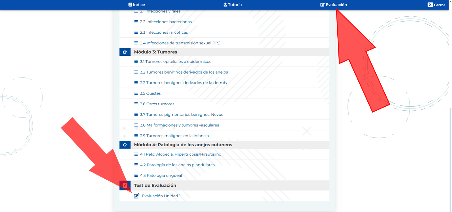Collapse Módulo 4 section using hand icon
This screenshot has width=452, height=212.
(125, 145)
